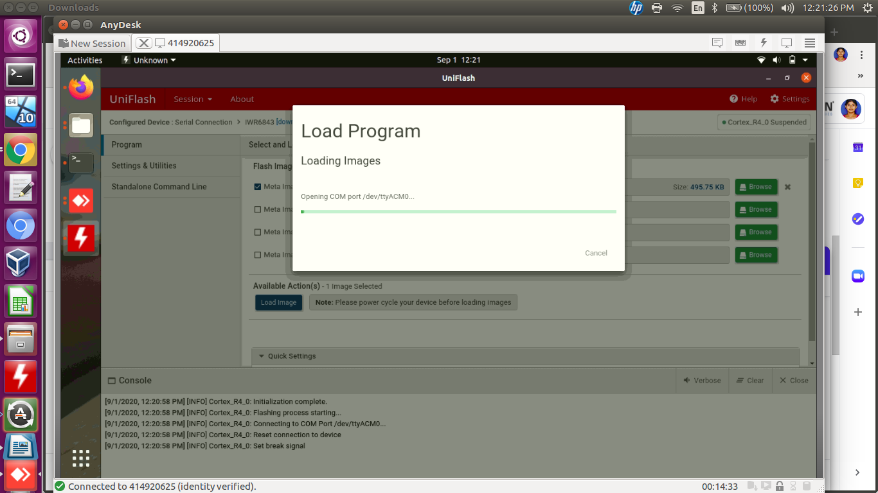This screenshot has height=493, width=878.
Task: Toggle Verbose output in the Console
Action: 702,380
